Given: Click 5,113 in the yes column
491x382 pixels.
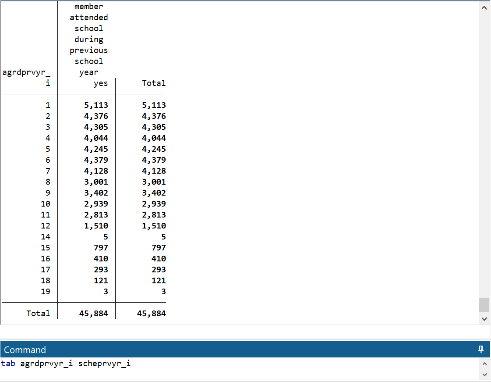Looking at the screenshot, I should click(x=96, y=105).
